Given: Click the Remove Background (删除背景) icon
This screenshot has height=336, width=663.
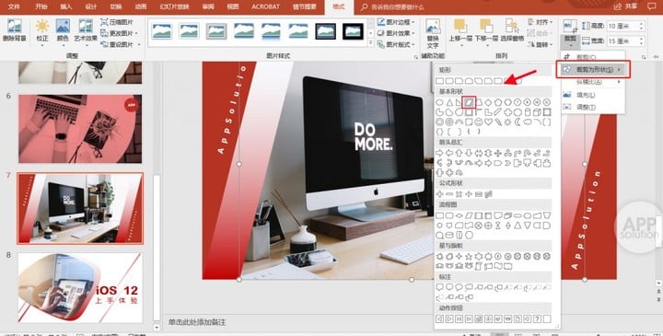Looking at the screenshot, I should pos(15,30).
